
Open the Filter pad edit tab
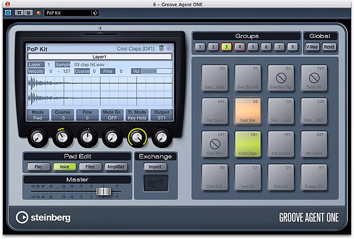pyautogui.click(x=90, y=167)
